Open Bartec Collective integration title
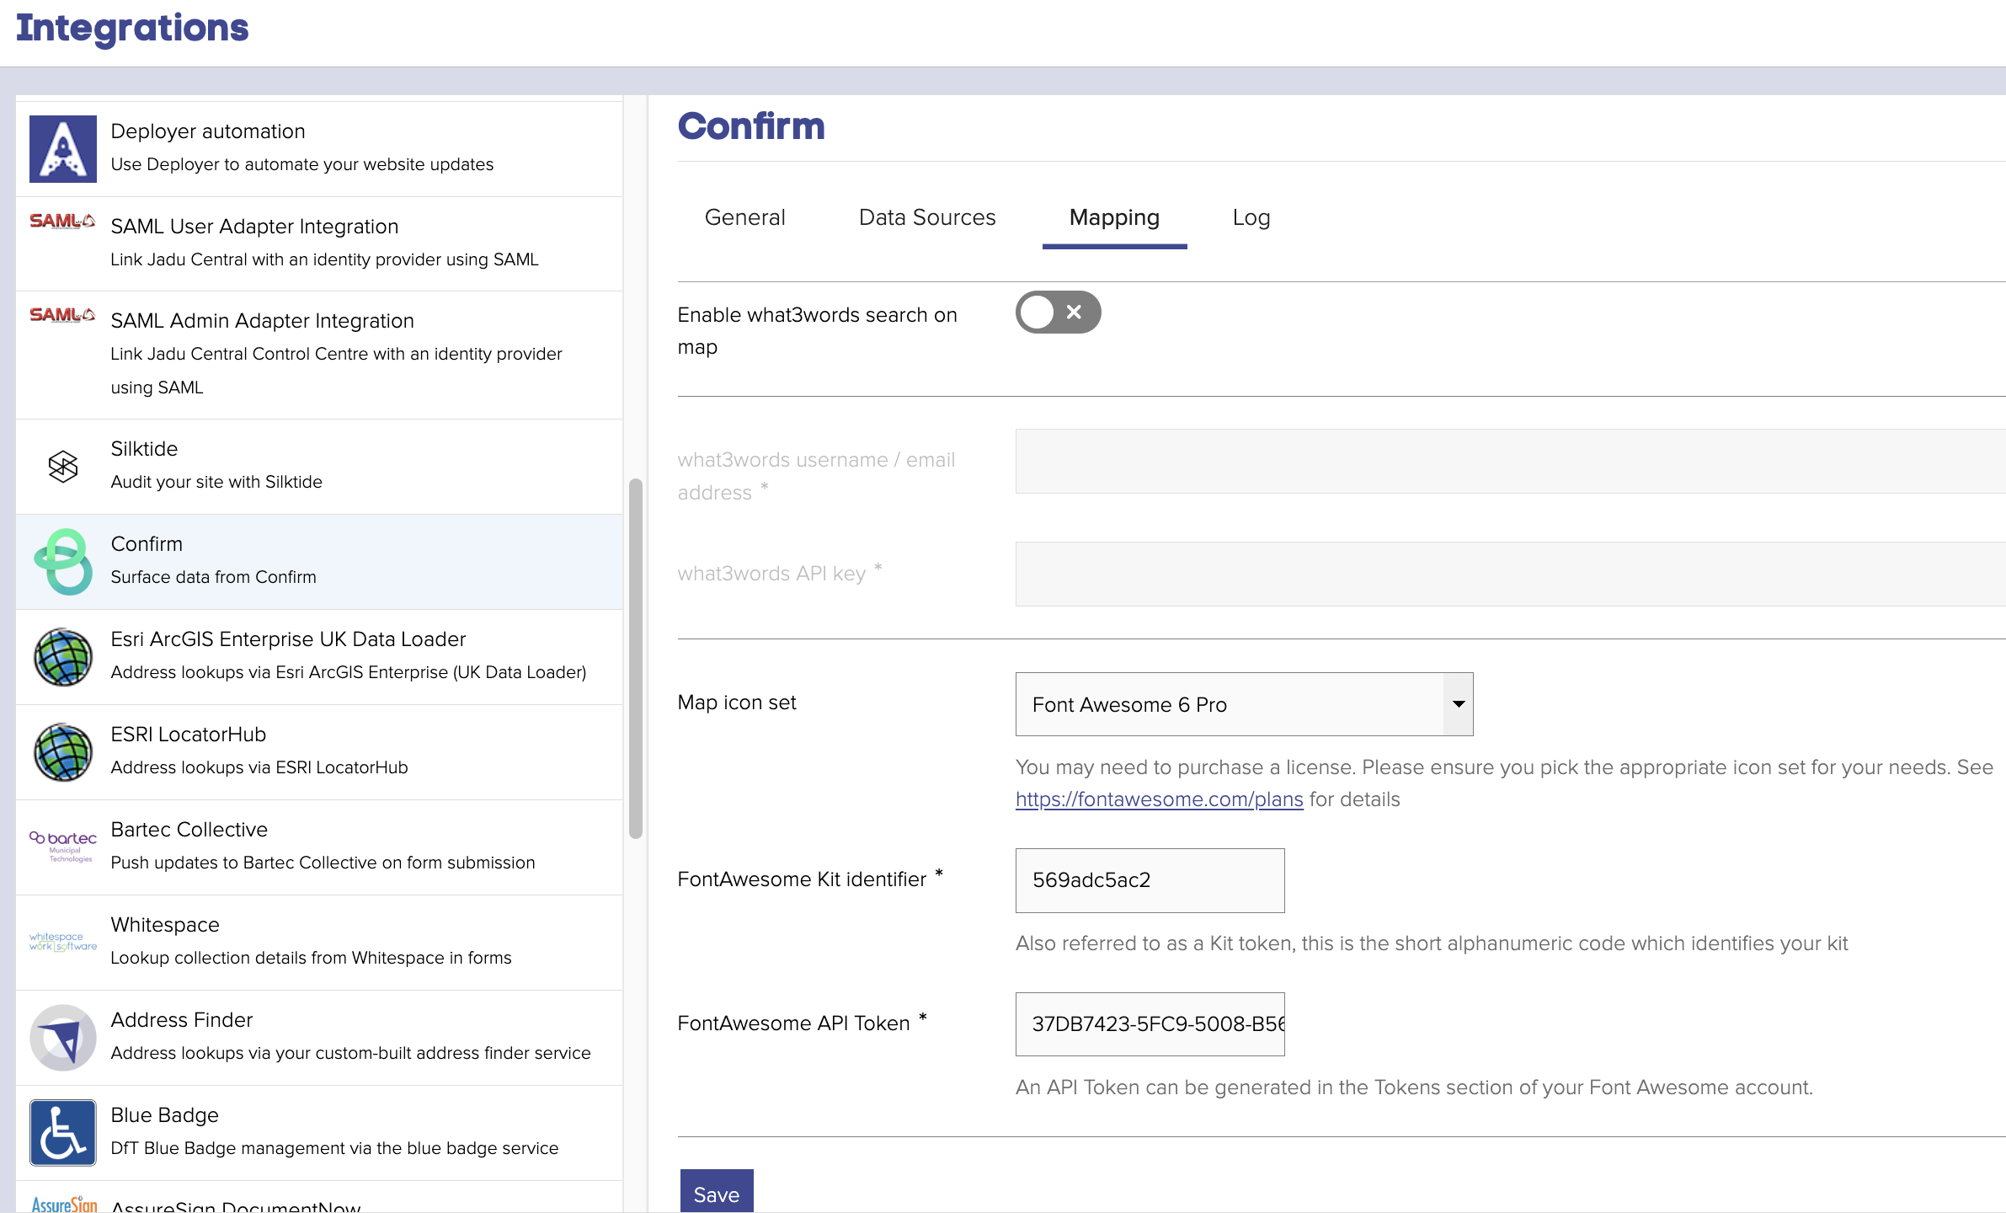 (x=189, y=830)
